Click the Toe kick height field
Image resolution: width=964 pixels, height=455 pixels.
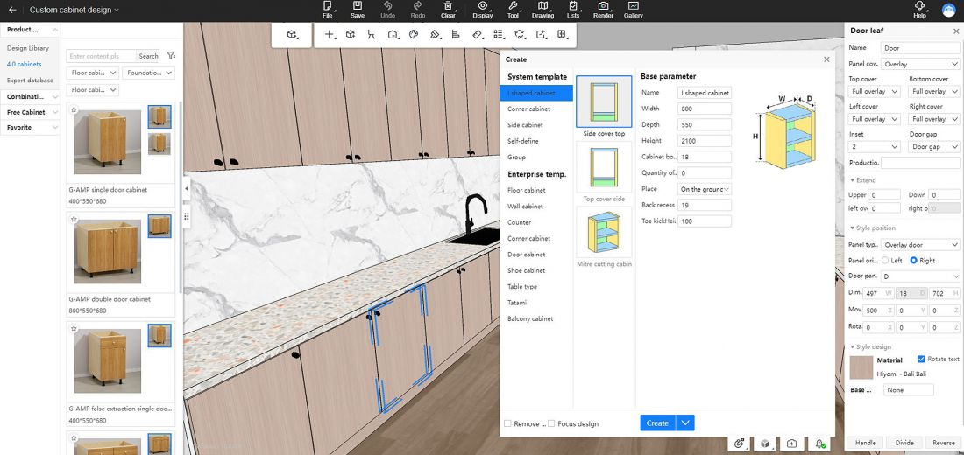point(705,221)
